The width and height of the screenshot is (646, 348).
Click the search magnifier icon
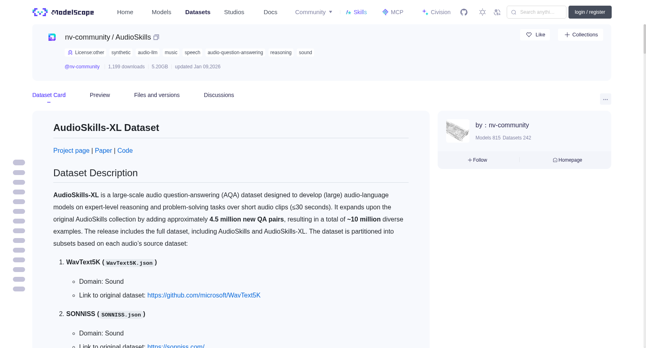coord(514,12)
